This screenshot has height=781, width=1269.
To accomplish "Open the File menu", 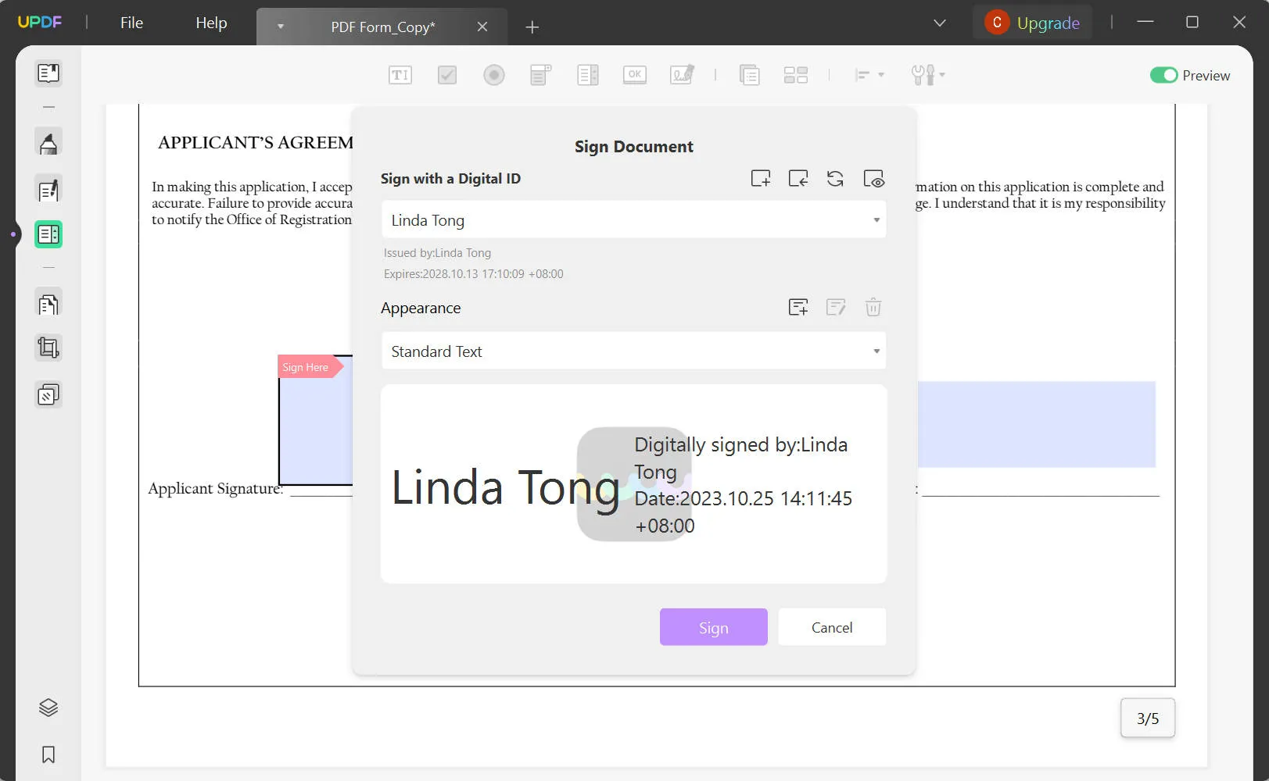I will point(131,23).
